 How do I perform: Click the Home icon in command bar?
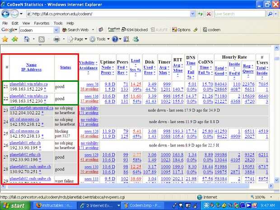27,39
